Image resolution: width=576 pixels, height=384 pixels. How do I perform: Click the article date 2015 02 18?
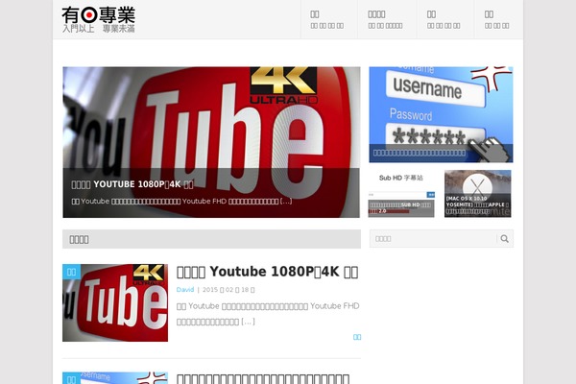point(228,290)
